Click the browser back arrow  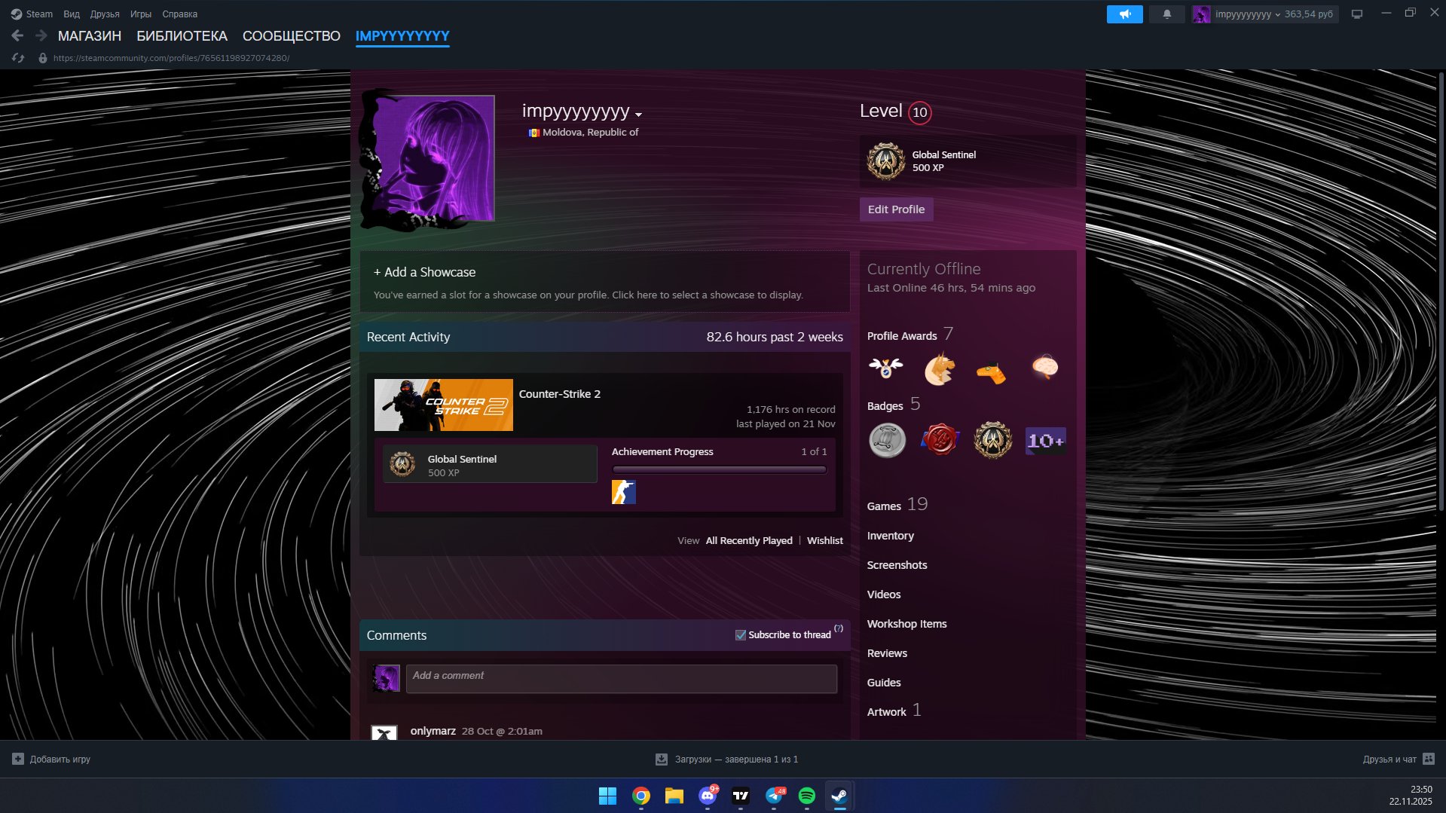click(17, 35)
